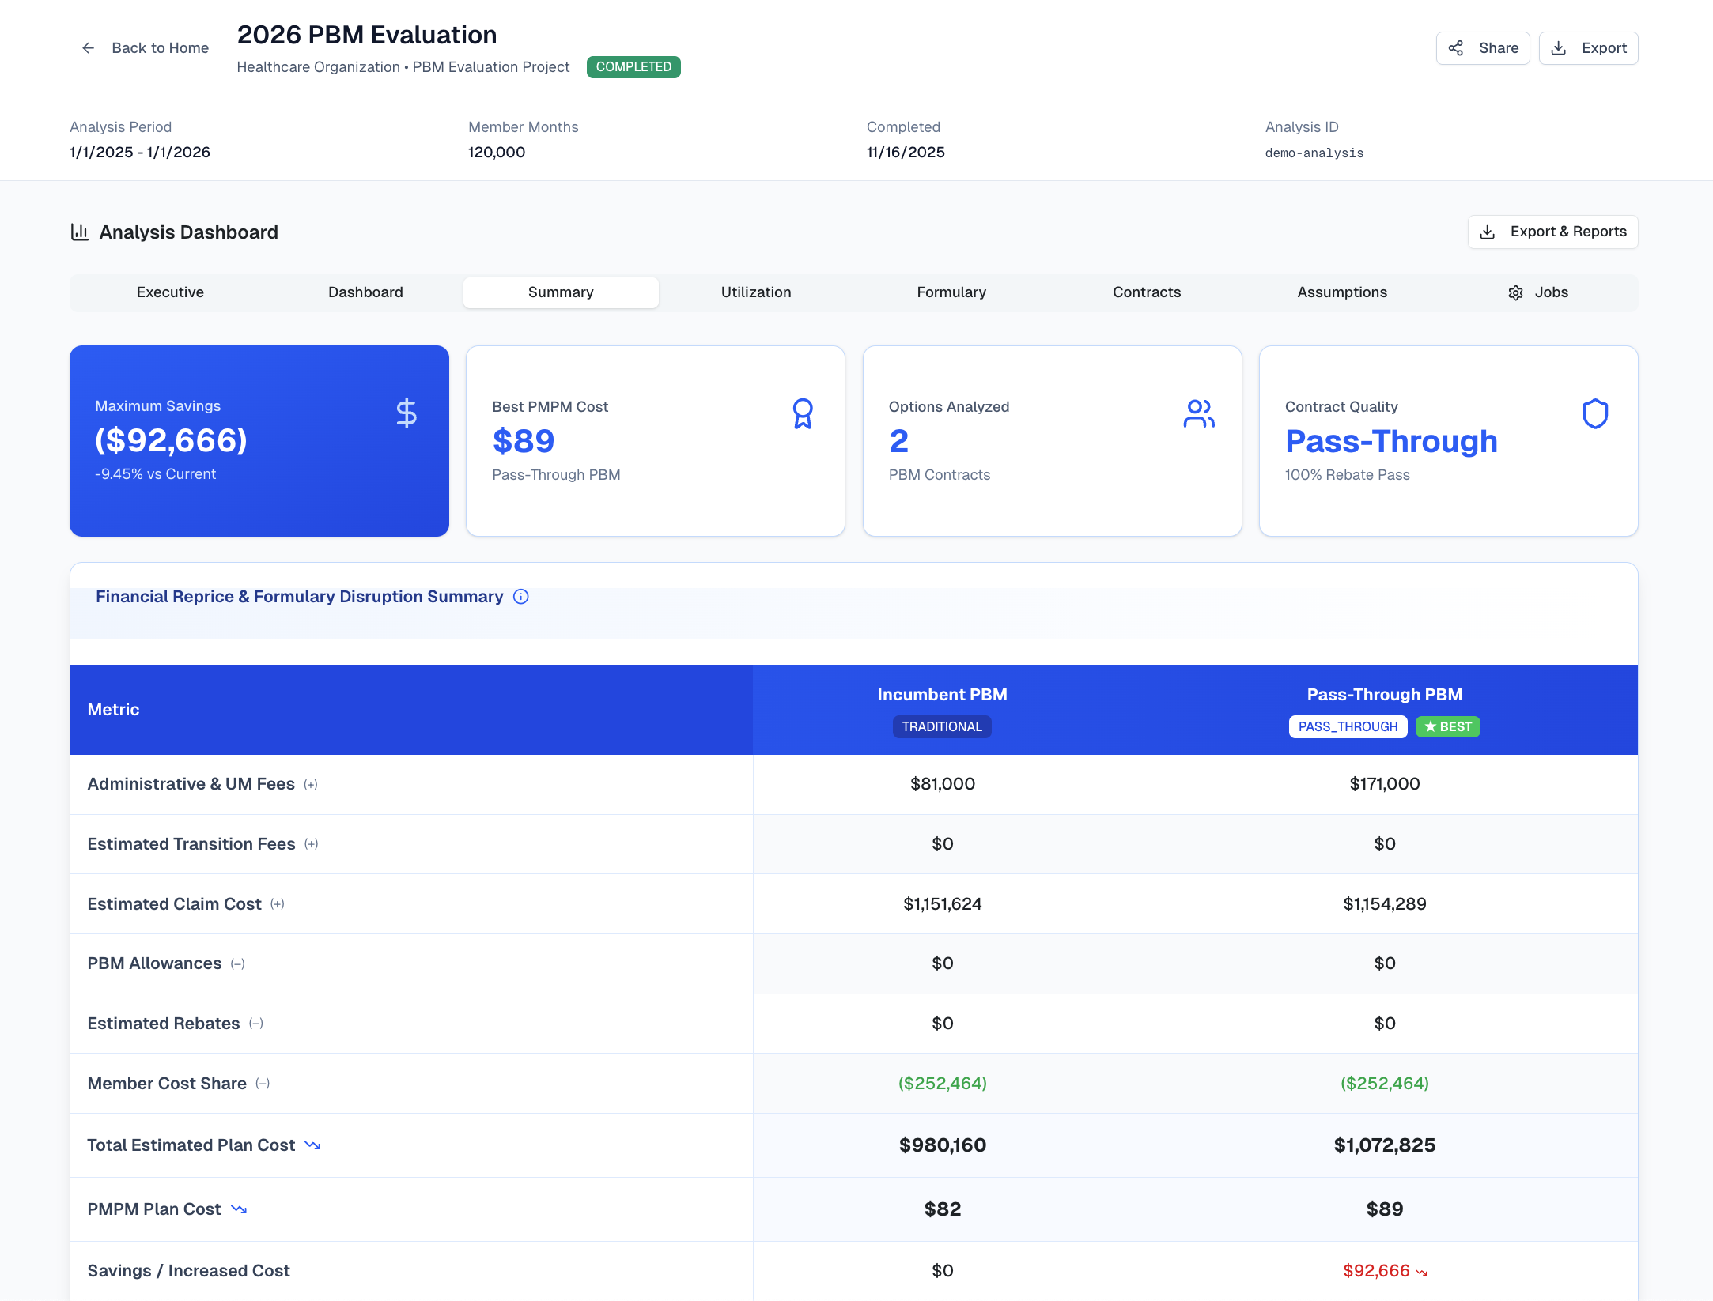Image resolution: width=1713 pixels, height=1301 pixels.
Task: Click the people icon in Options Analyzed card
Action: pos(1199,413)
